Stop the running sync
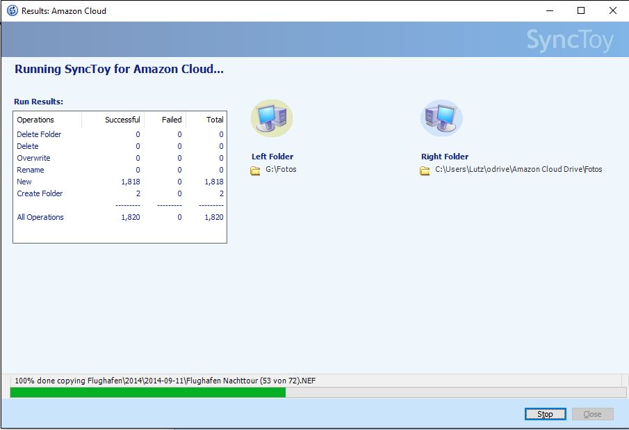This screenshot has height=430, width=629. (x=545, y=414)
